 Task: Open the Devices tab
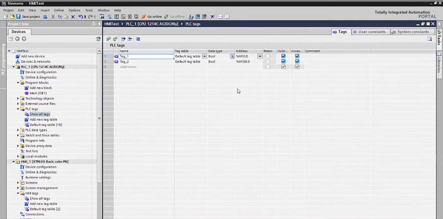click(x=18, y=32)
